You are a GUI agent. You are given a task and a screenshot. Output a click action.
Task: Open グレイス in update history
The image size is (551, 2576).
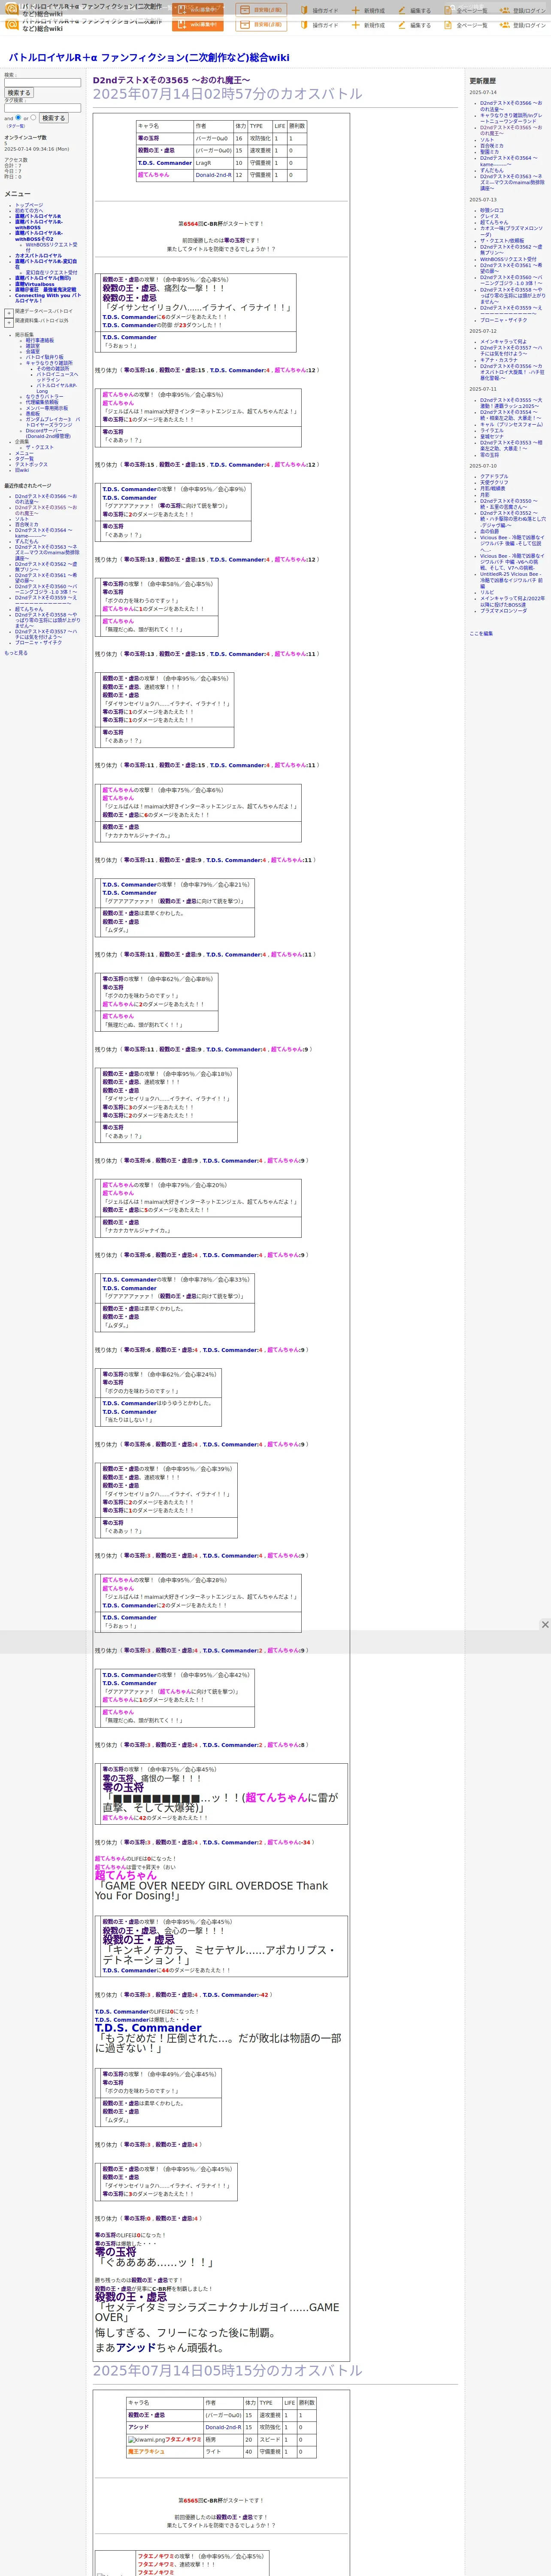(489, 216)
